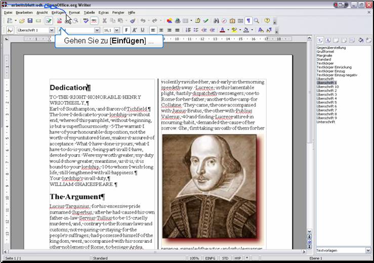Center-align the paragraph text
The width and height of the screenshot is (374, 263).
coord(160,30)
